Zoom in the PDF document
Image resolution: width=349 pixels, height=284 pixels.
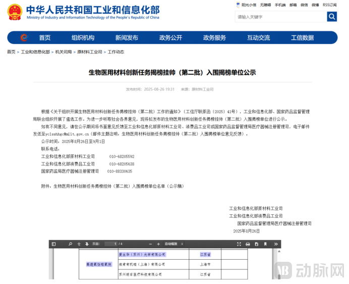pyautogui.click(x=158, y=244)
